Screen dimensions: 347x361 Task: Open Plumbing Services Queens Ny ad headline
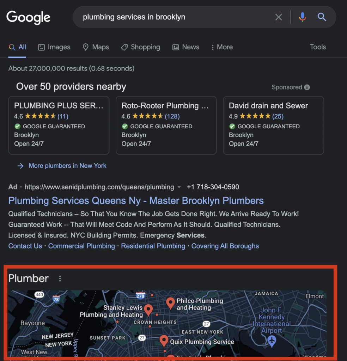pos(136,201)
